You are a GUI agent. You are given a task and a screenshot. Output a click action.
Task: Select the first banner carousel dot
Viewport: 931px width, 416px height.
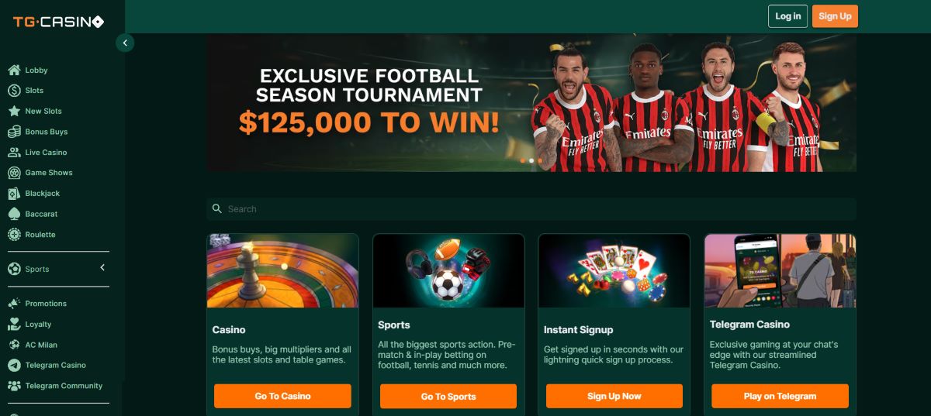pyautogui.click(x=522, y=160)
